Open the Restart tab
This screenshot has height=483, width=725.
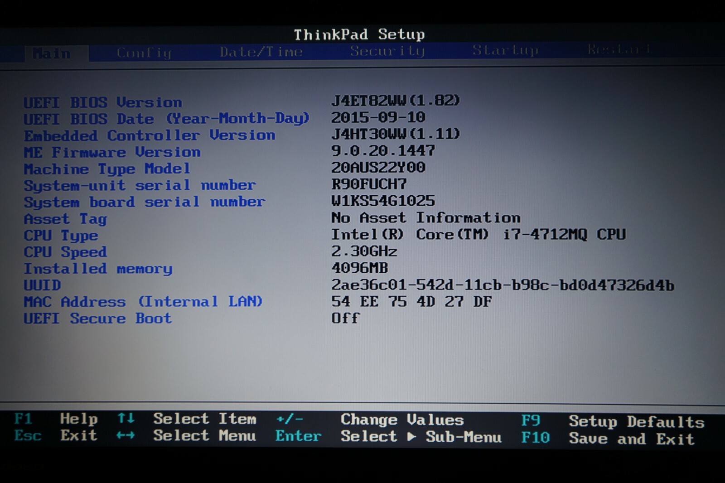[619, 49]
